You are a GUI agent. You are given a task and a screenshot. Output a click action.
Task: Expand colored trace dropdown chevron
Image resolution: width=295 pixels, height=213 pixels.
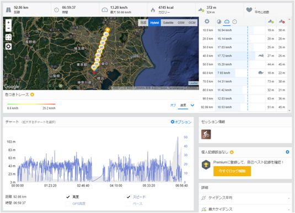pos(192,105)
